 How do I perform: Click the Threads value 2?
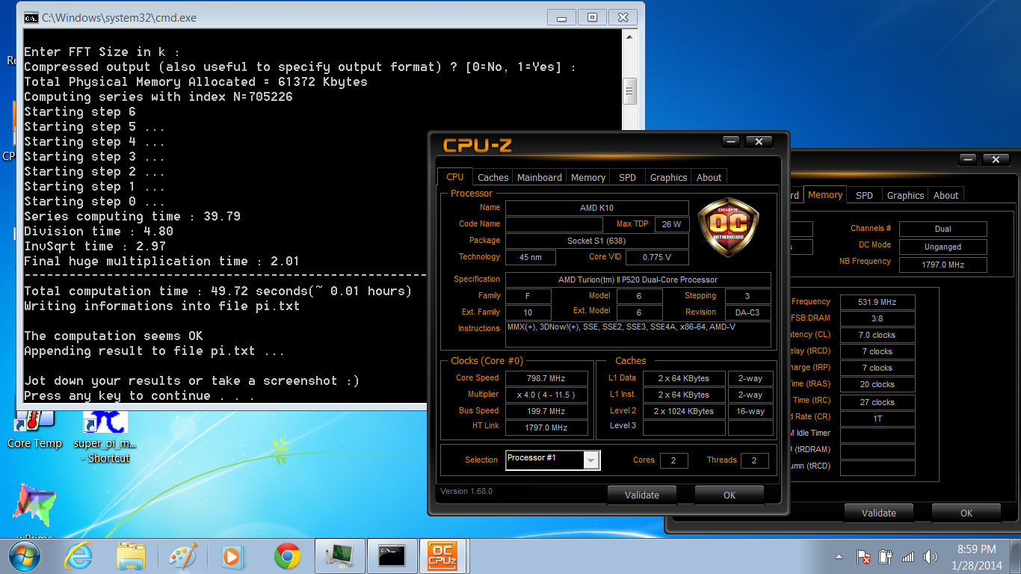(754, 460)
